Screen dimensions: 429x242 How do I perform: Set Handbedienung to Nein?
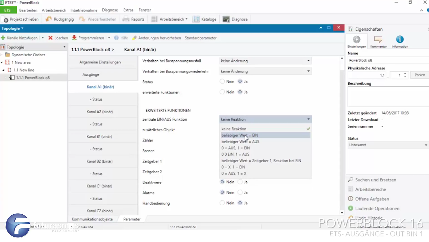222,203
